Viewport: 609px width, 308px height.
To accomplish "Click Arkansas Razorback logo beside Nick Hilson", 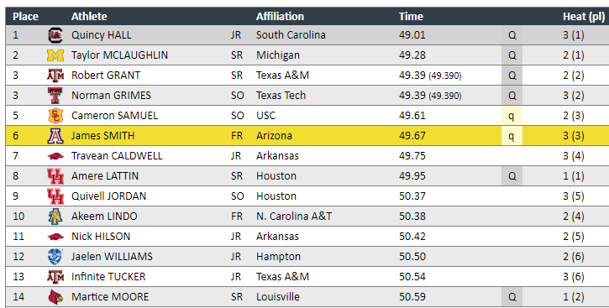I will click(x=55, y=236).
